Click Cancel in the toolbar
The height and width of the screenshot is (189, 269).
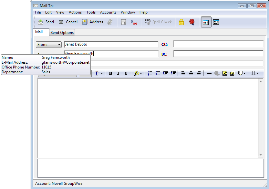68,22
